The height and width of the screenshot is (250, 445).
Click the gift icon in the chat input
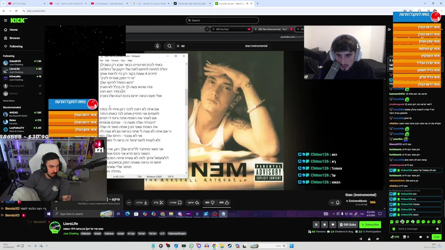394,229
